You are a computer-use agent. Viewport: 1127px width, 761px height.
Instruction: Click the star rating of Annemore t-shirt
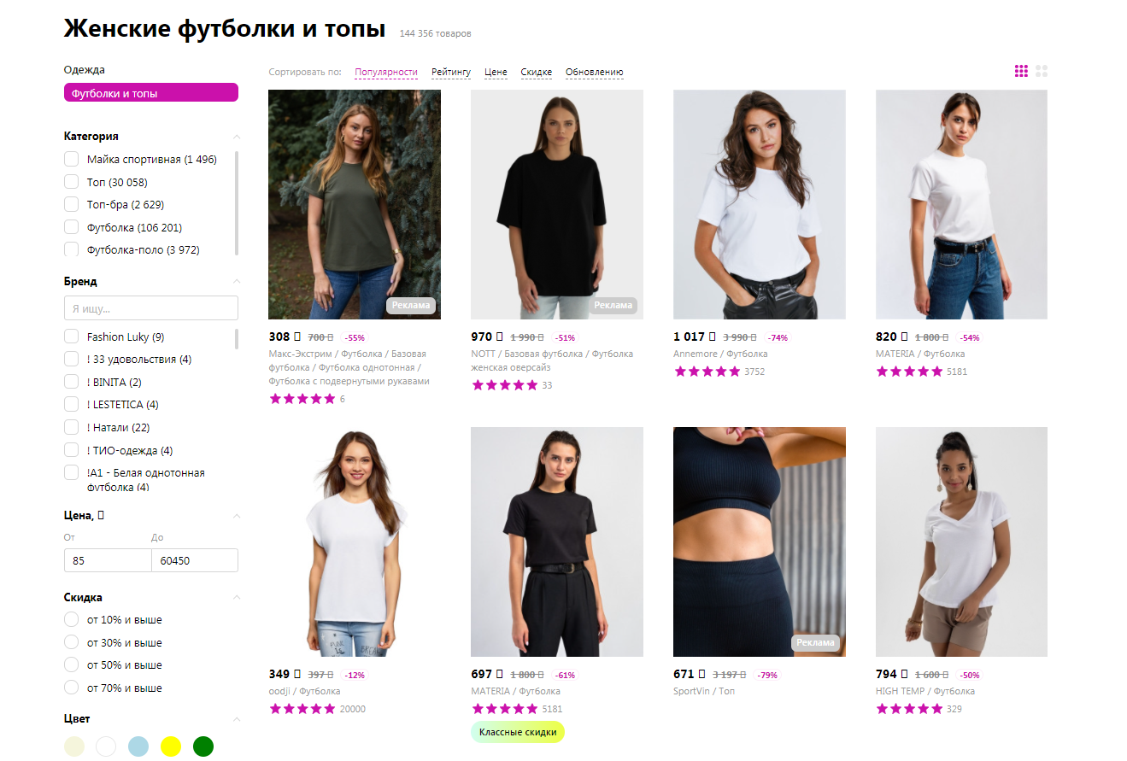[x=707, y=372]
